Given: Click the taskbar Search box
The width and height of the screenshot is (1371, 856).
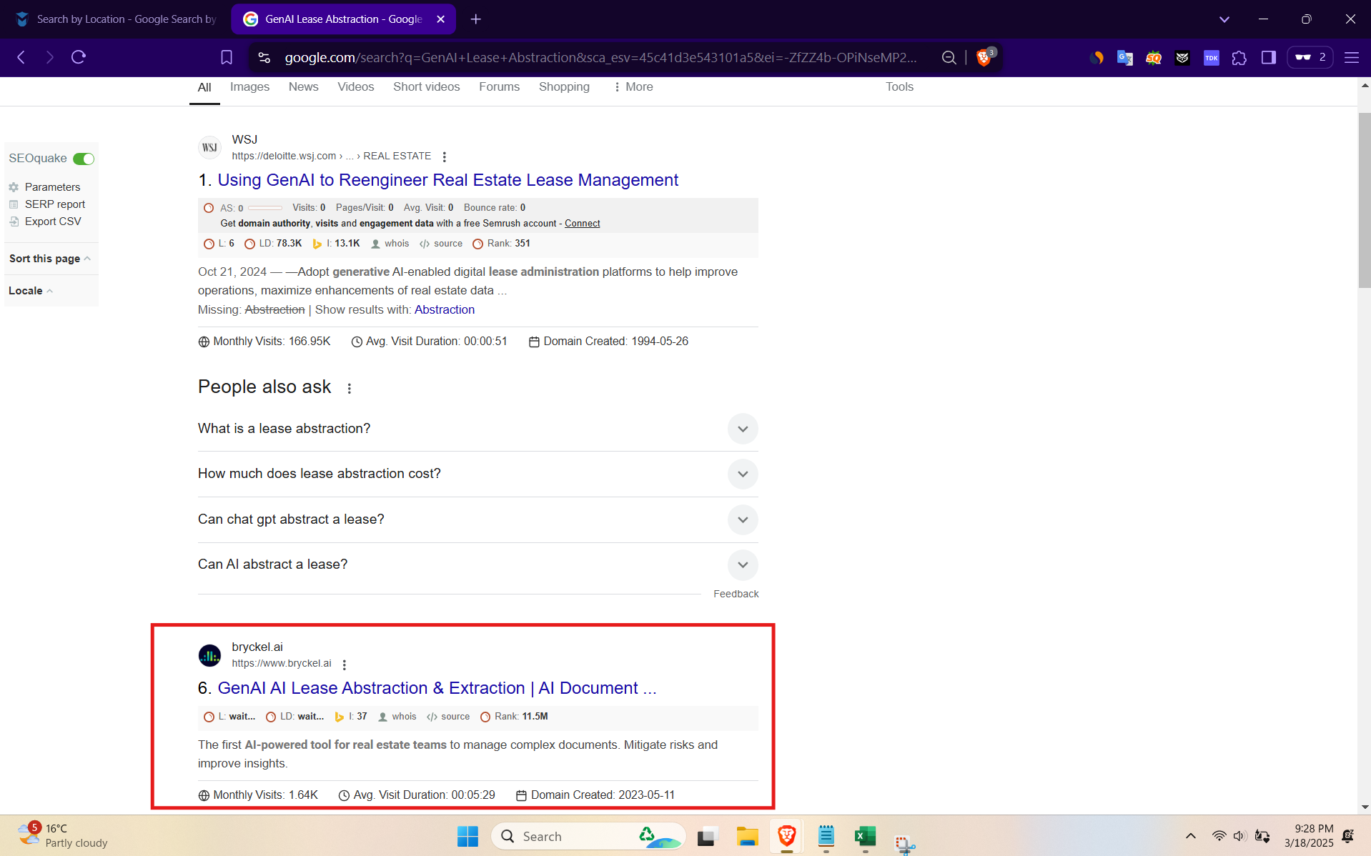Looking at the screenshot, I should (588, 836).
